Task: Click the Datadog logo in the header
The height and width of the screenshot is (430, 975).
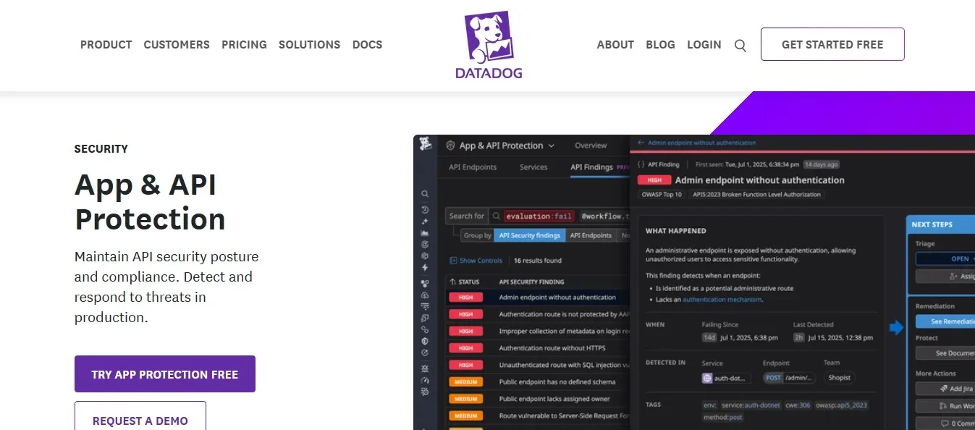Action: (x=489, y=44)
